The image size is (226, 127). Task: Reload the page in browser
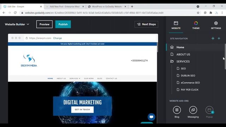15,13
